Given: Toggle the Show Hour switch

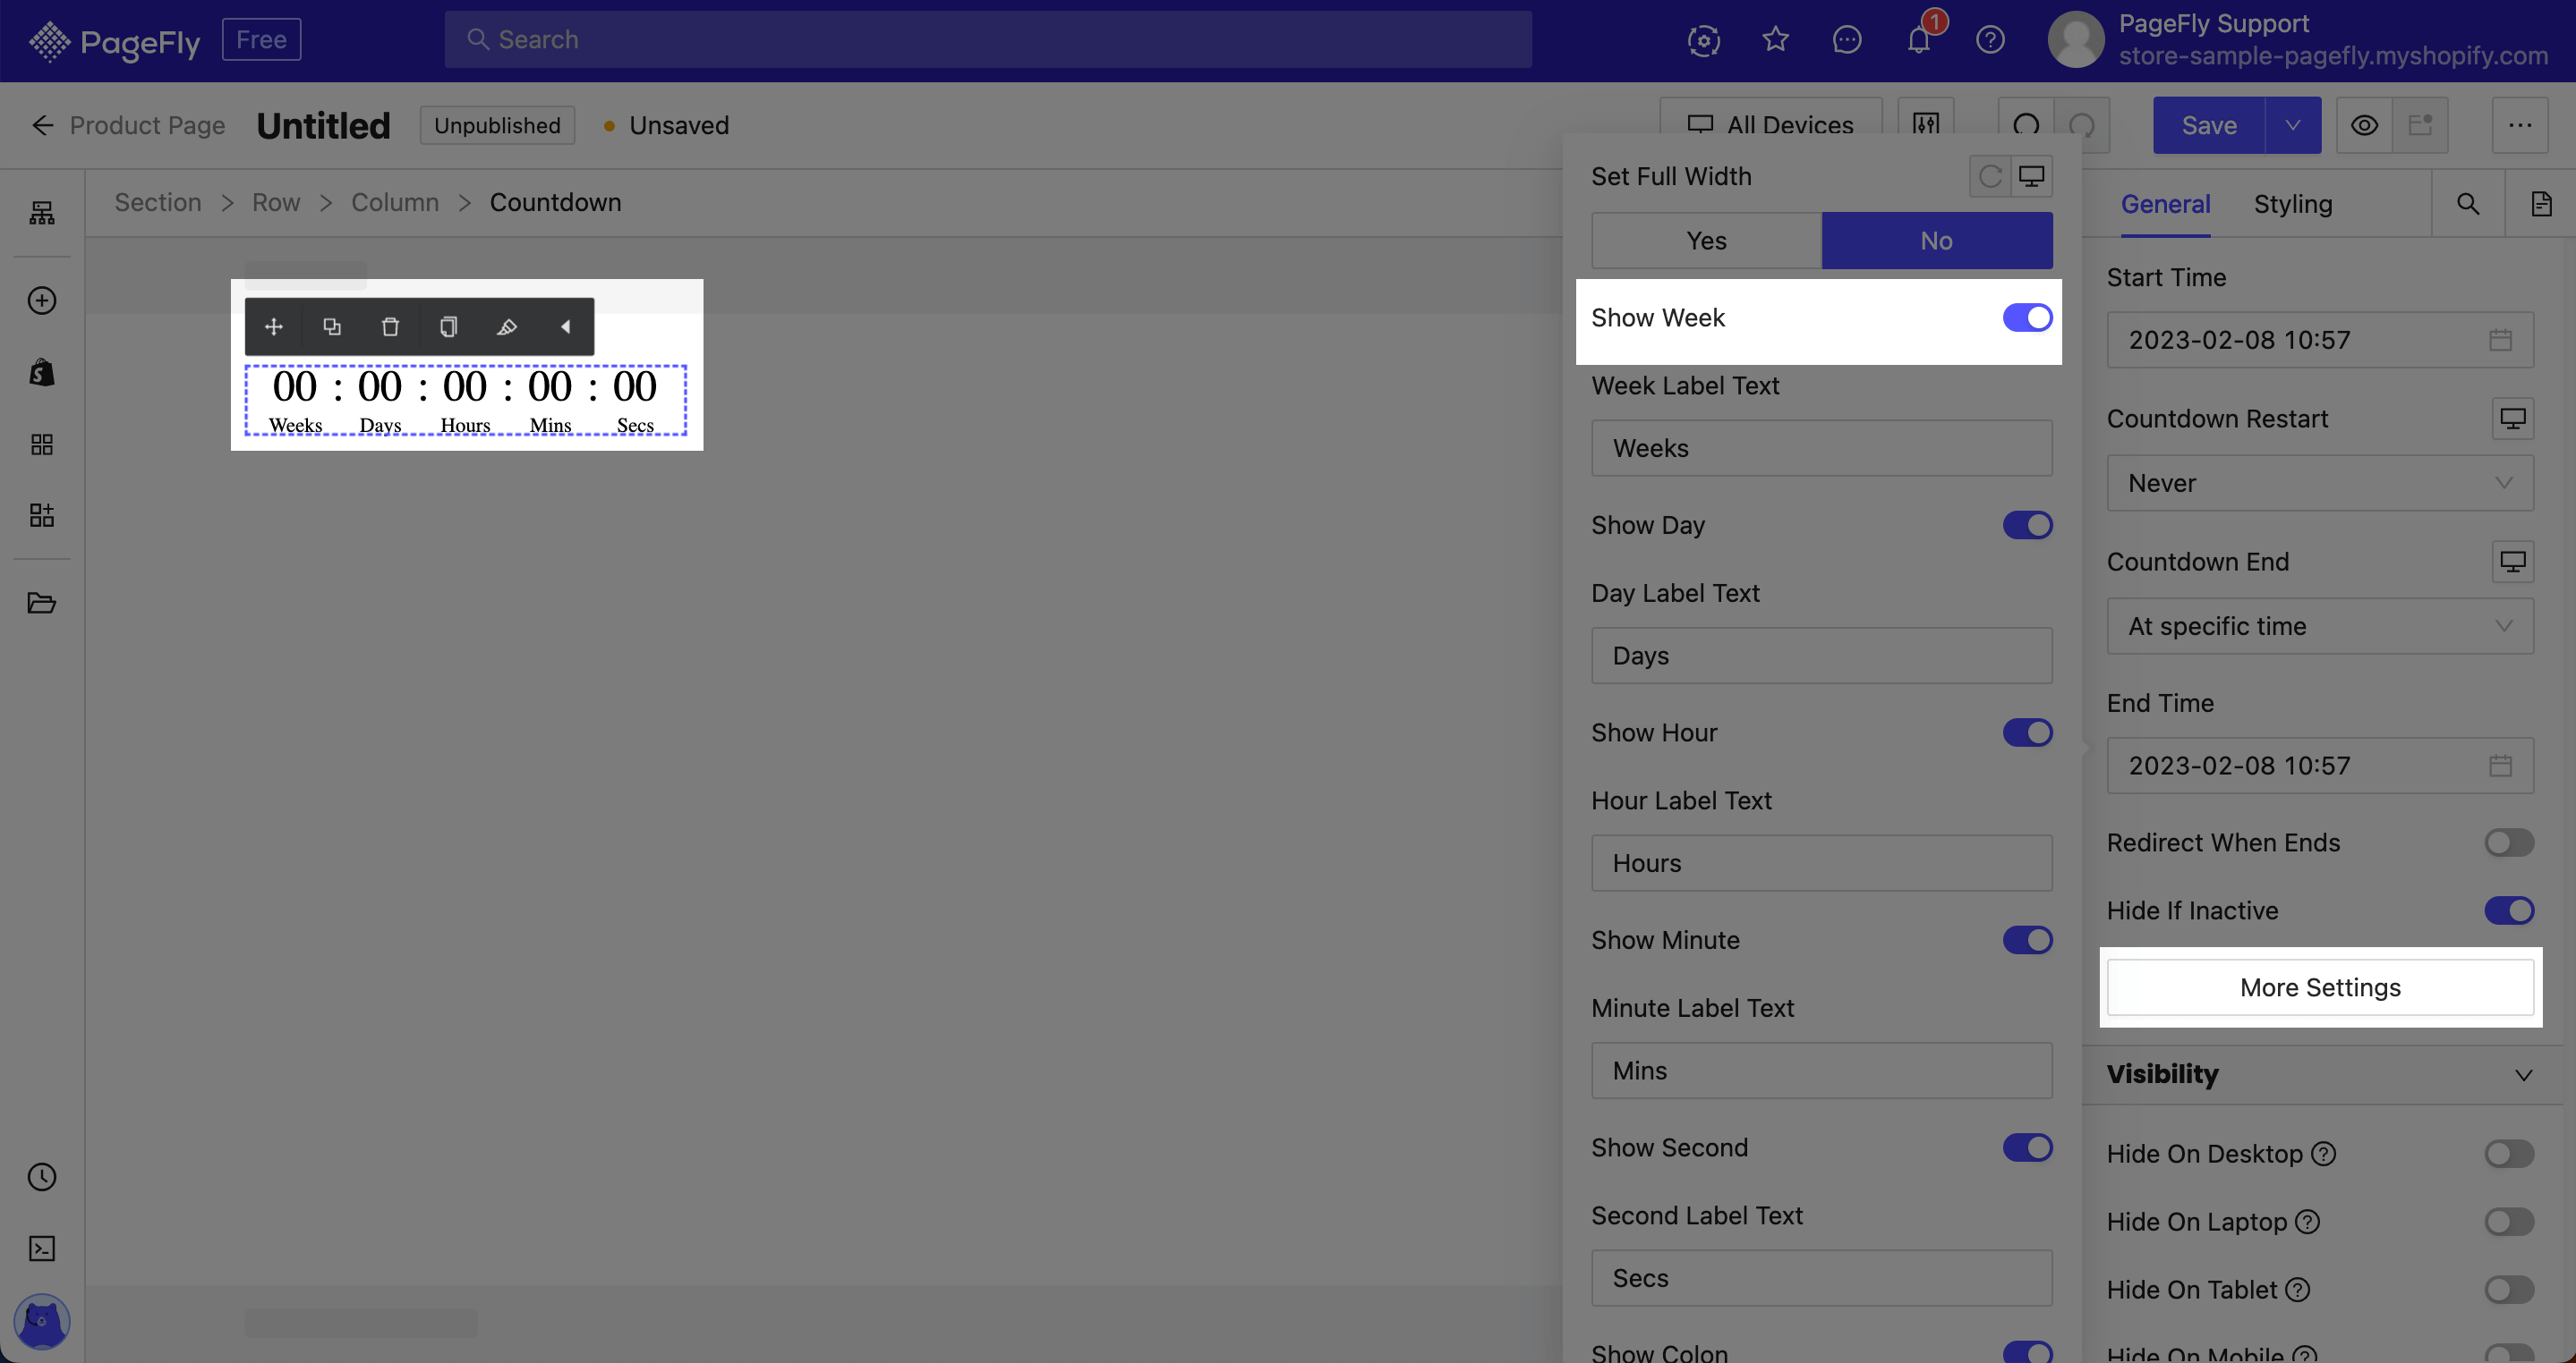Looking at the screenshot, I should (x=2027, y=732).
